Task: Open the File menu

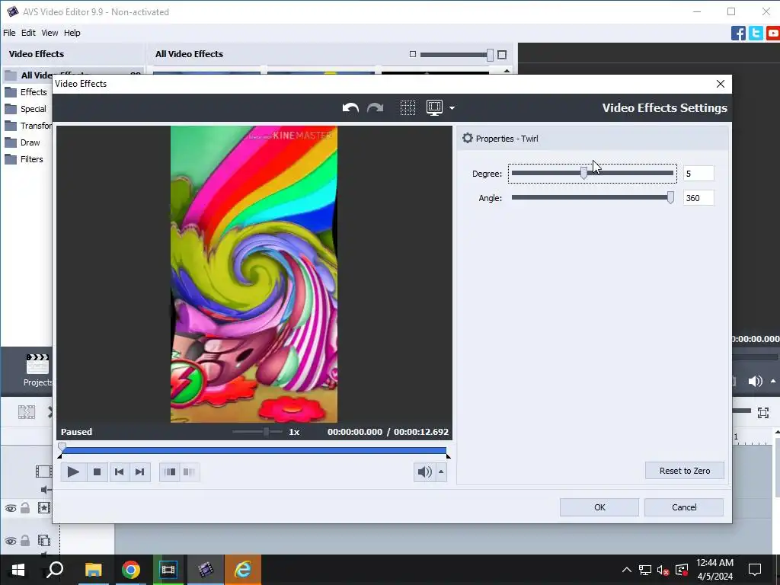Action: click(9, 33)
